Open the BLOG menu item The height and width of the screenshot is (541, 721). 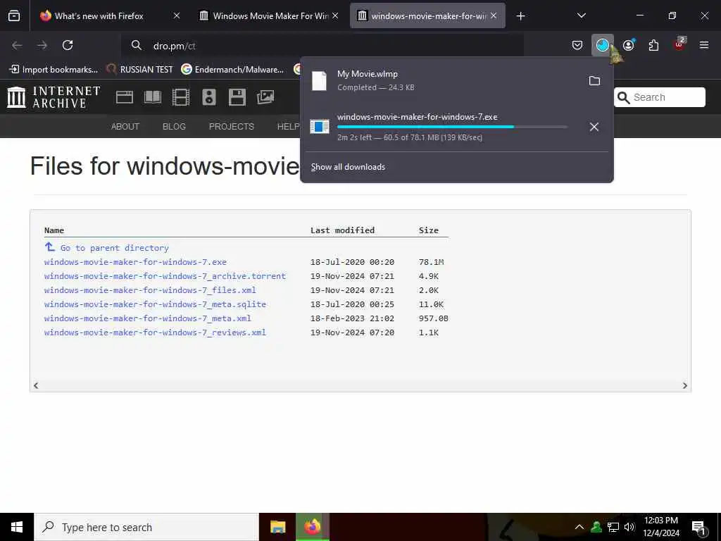(x=174, y=127)
